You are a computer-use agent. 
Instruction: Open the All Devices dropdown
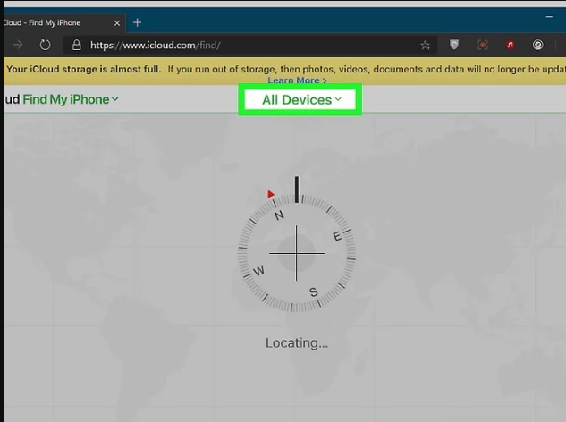pyautogui.click(x=301, y=99)
